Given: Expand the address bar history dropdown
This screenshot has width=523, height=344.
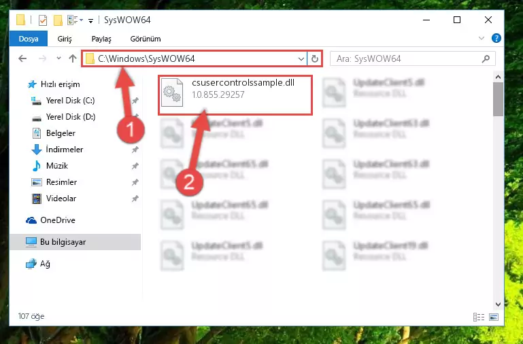Looking at the screenshot, I should click(301, 59).
